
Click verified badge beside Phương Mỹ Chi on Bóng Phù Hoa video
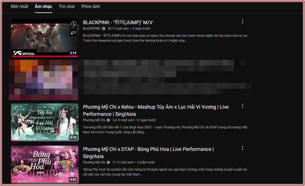pos(108,163)
